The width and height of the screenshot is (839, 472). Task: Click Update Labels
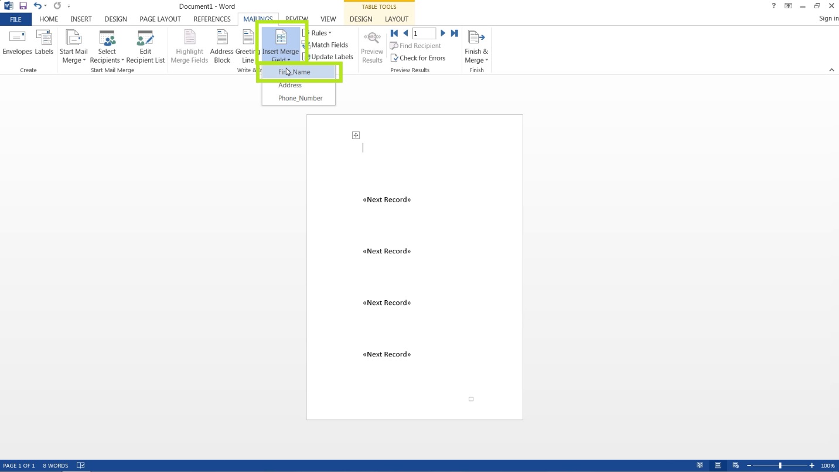(328, 57)
